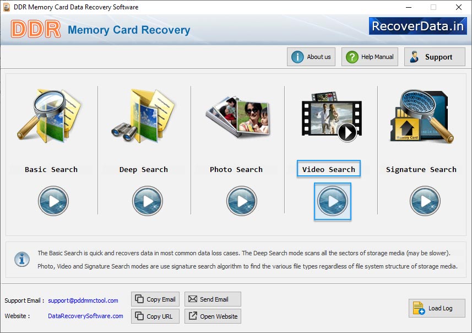The height and width of the screenshot is (333, 472).
Task: Click the RecoverData.in banner
Action: 418,26
